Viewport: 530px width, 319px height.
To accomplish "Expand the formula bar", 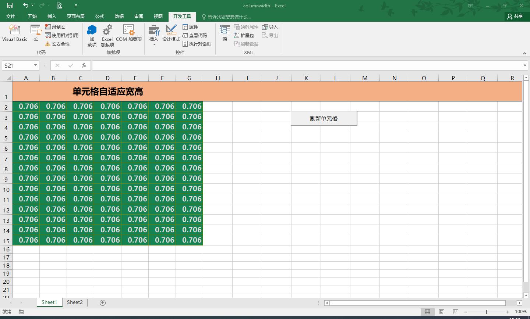I will coord(525,65).
